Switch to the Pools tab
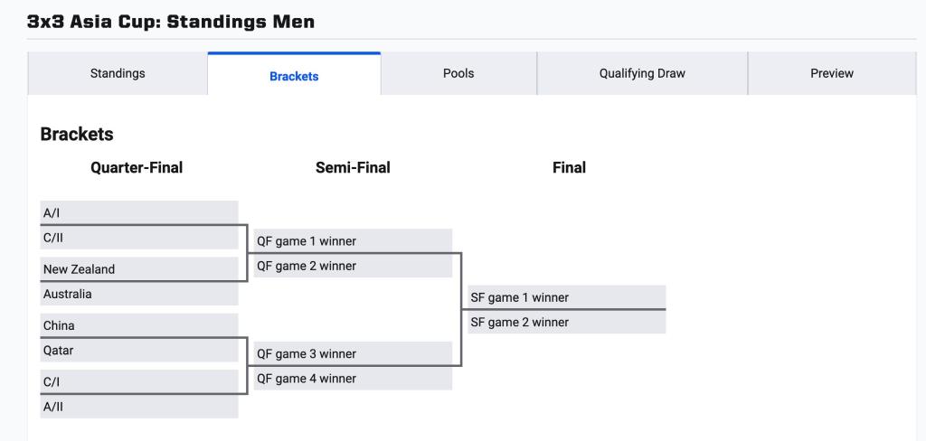Image resolution: width=926 pixels, height=441 pixels. 458,74
